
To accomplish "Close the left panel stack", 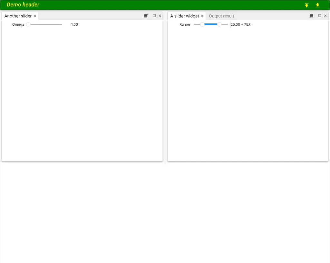I will pyautogui.click(x=160, y=16).
